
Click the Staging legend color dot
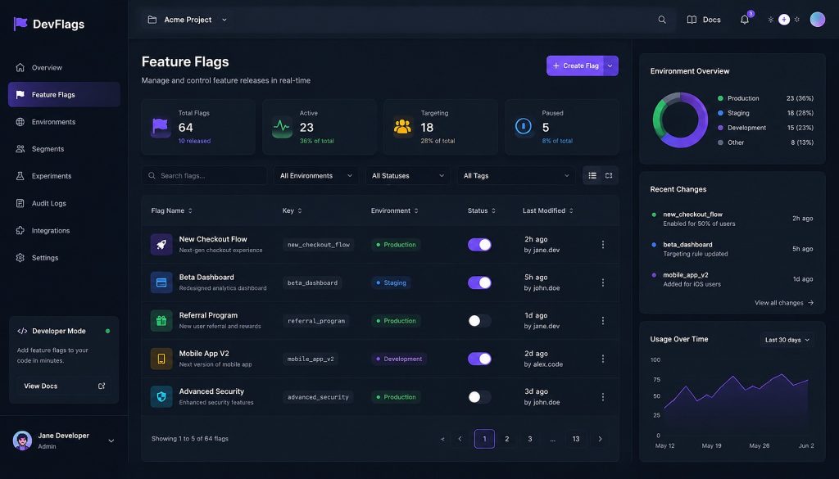pyautogui.click(x=720, y=113)
